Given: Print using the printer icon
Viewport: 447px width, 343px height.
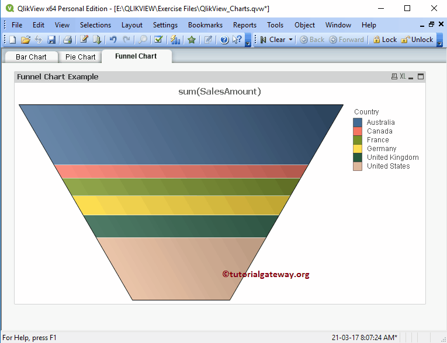Looking at the screenshot, I should pyautogui.click(x=67, y=40).
